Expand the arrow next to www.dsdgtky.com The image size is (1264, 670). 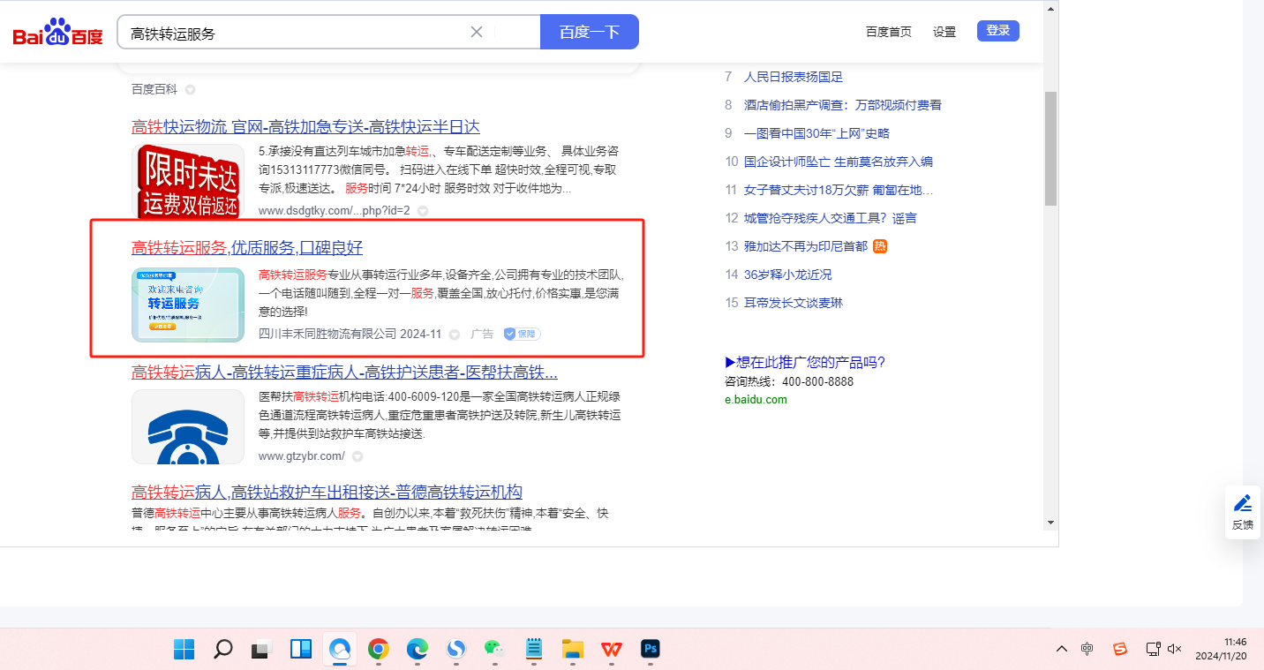coord(423,211)
